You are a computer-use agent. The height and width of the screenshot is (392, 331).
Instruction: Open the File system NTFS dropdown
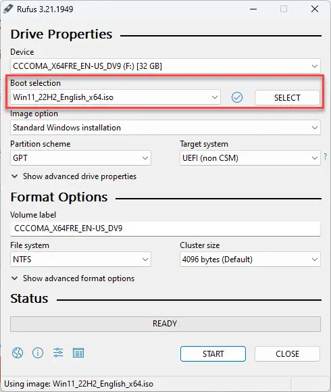(x=80, y=260)
